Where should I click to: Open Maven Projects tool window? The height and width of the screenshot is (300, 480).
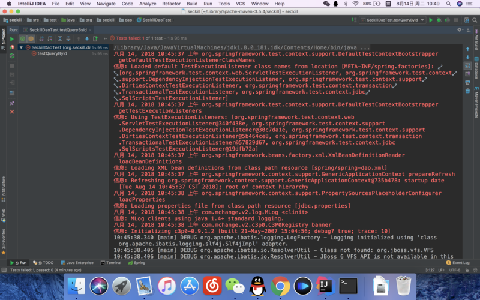476,103
